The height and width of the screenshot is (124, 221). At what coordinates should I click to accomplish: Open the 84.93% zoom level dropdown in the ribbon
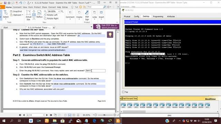59,11
